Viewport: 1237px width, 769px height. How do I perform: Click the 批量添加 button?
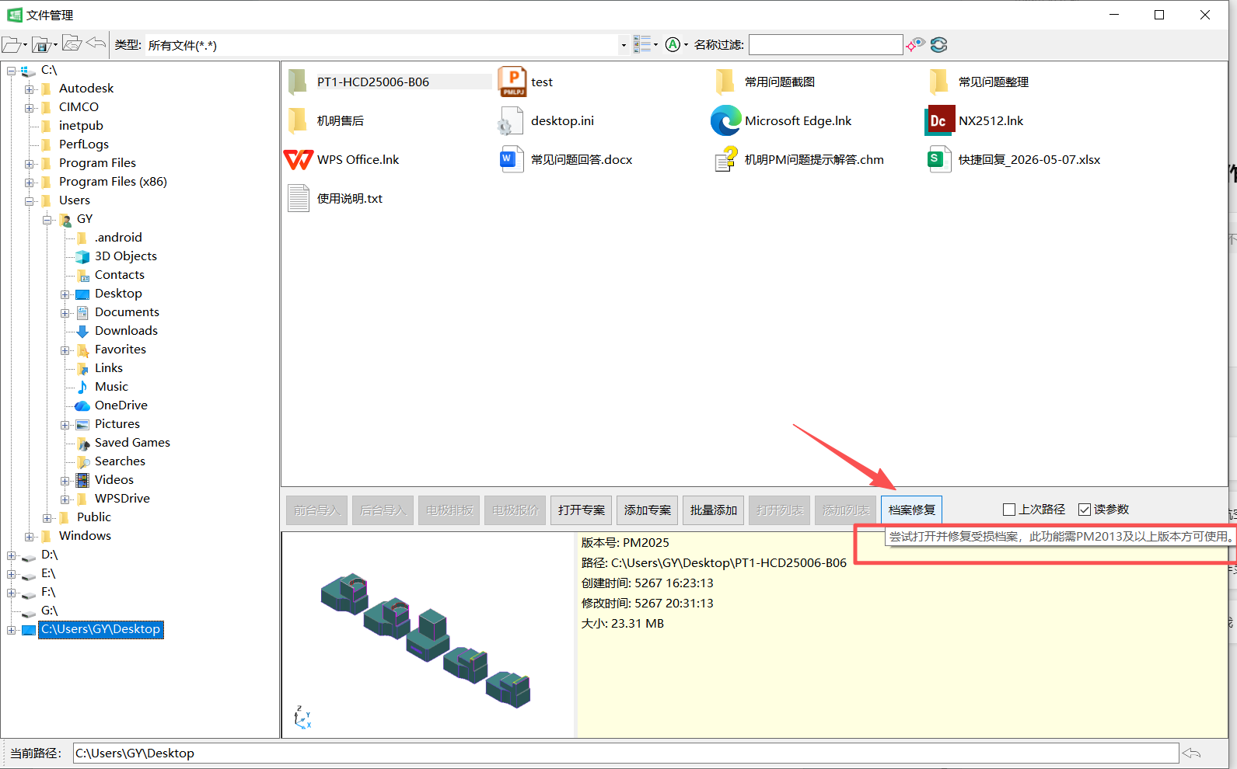click(x=713, y=510)
